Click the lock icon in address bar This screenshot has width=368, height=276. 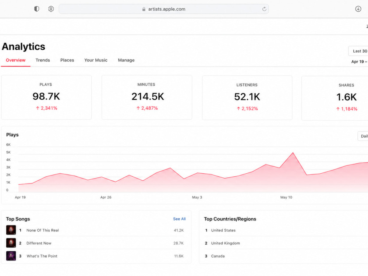click(144, 9)
